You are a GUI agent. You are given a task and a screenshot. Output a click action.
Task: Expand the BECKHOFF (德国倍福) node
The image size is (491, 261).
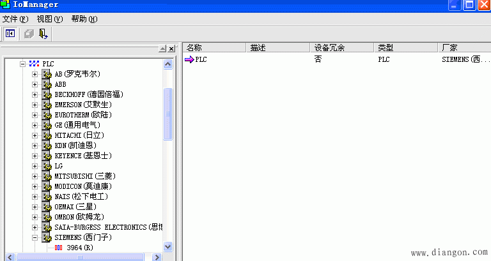click(x=35, y=94)
